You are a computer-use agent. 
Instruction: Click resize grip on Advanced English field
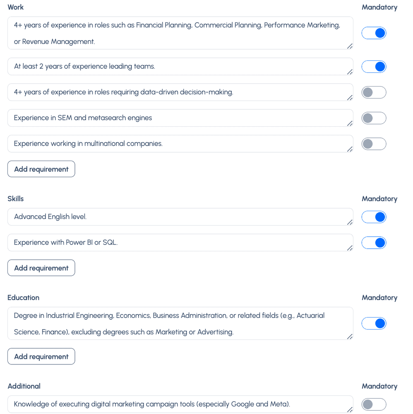coord(350,222)
